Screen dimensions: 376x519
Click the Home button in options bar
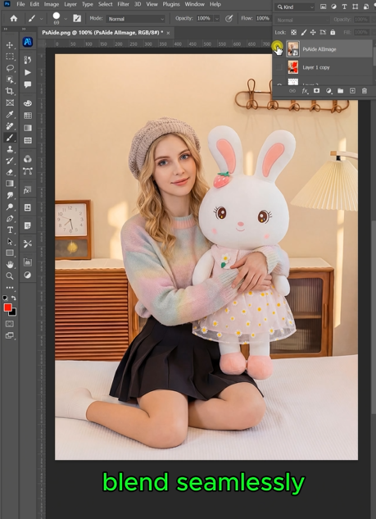pyautogui.click(x=14, y=19)
